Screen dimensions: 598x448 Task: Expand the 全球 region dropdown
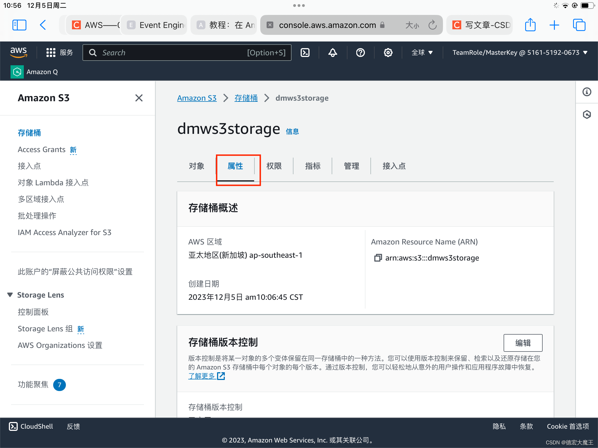pyautogui.click(x=422, y=53)
